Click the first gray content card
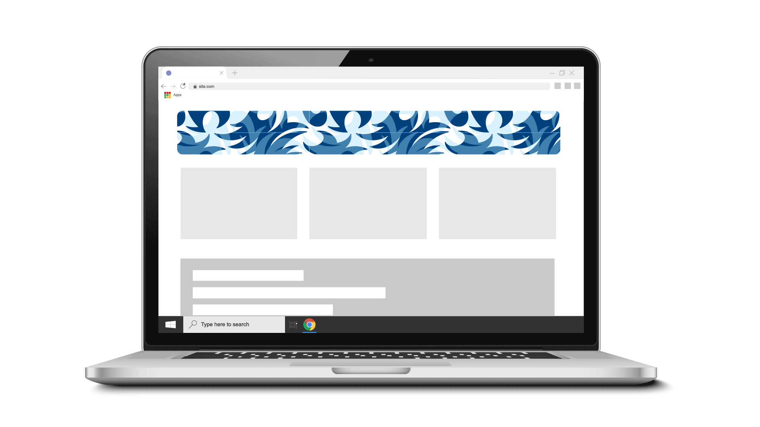This screenshot has height=427, width=760. [239, 202]
